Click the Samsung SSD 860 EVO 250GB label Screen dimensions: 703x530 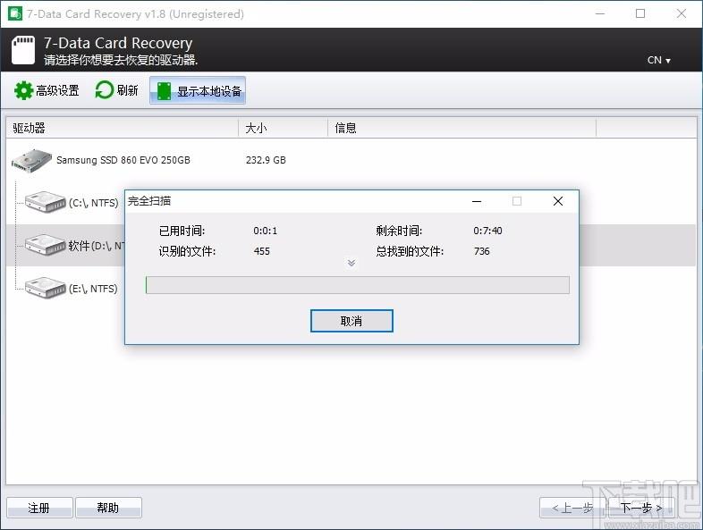pyautogui.click(x=123, y=160)
